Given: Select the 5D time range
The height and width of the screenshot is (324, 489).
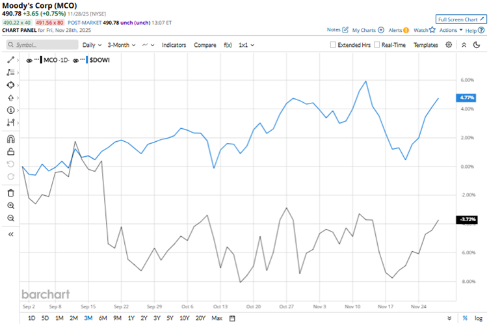Looking at the screenshot, I should pos(46,318).
